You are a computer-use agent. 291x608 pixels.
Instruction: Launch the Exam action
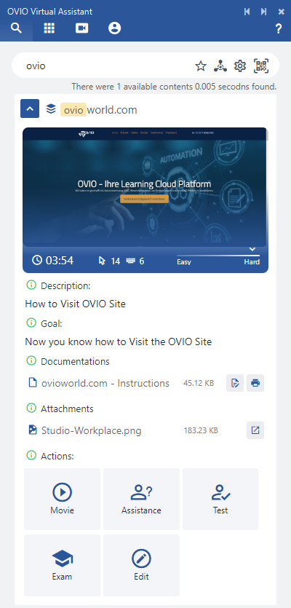[x=62, y=565]
